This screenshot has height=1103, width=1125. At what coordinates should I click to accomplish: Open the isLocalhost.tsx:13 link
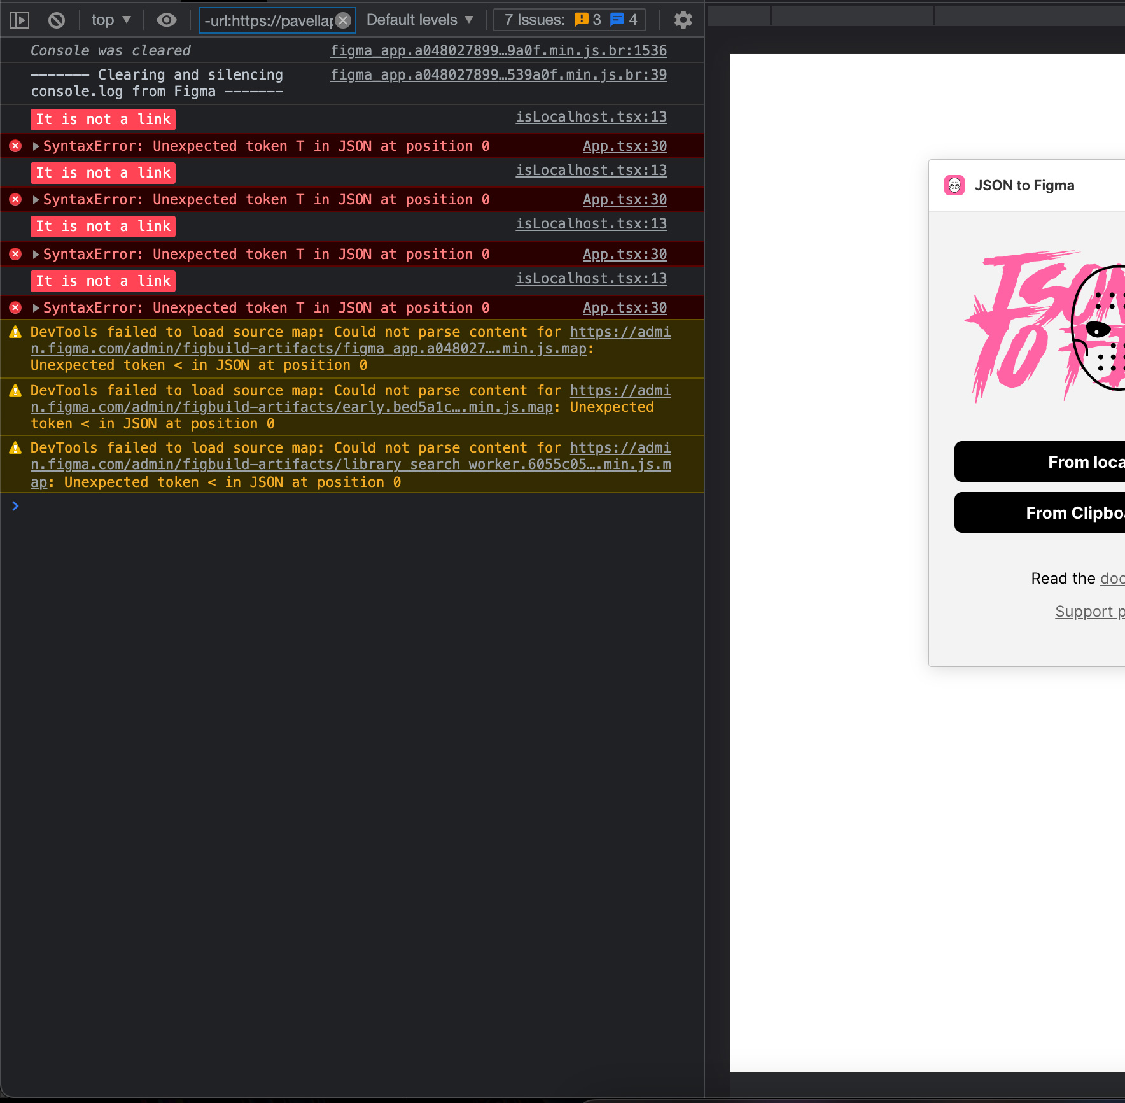pyautogui.click(x=590, y=116)
